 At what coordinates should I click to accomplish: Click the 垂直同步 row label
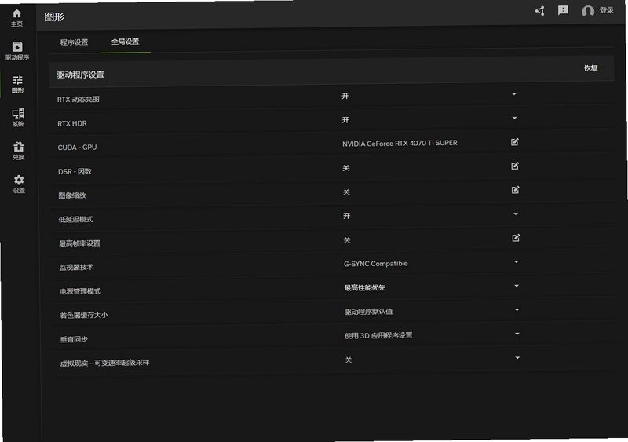[74, 339]
